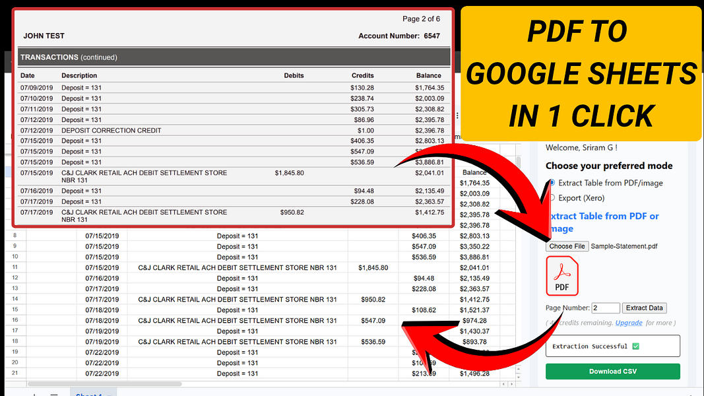This screenshot has width=704, height=396.
Task: Select the $2,803.13 balance cell in sheet row 8
Action: tap(474, 236)
